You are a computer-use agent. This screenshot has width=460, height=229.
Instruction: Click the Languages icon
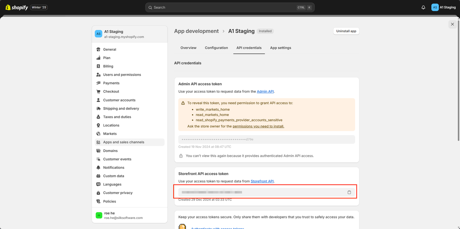pos(98,184)
